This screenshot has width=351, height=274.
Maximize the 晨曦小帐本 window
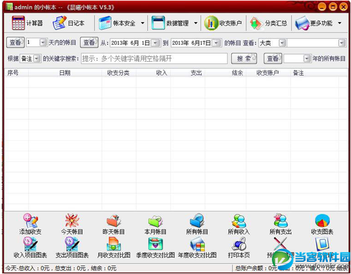pos(333,7)
